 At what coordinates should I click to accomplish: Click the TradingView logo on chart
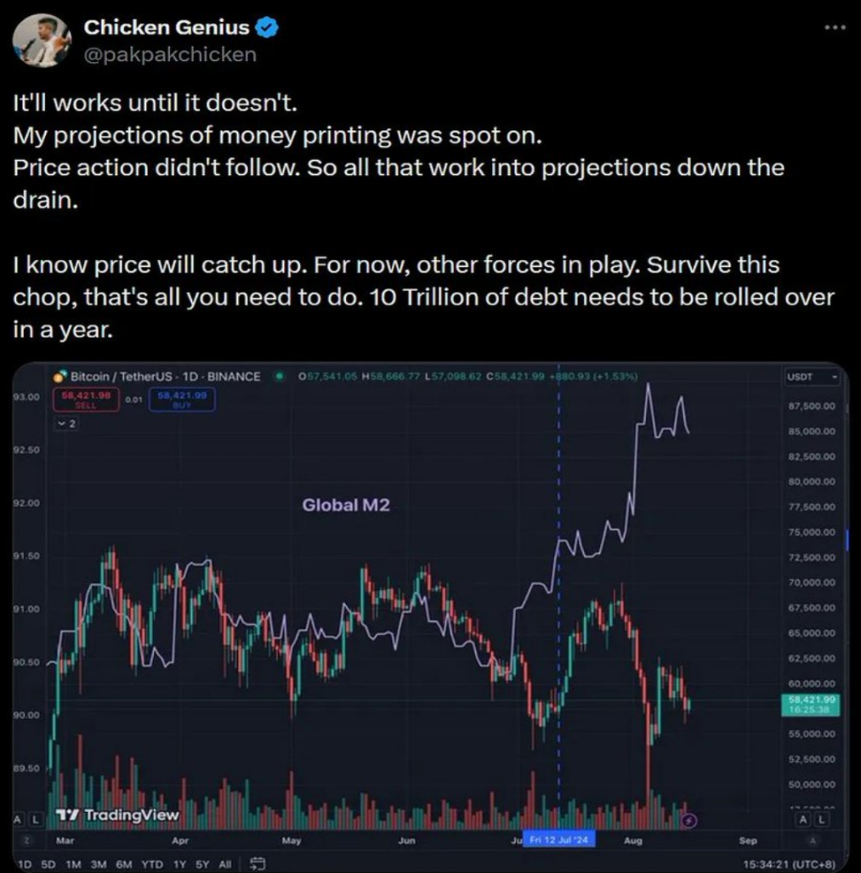(117, 815)
